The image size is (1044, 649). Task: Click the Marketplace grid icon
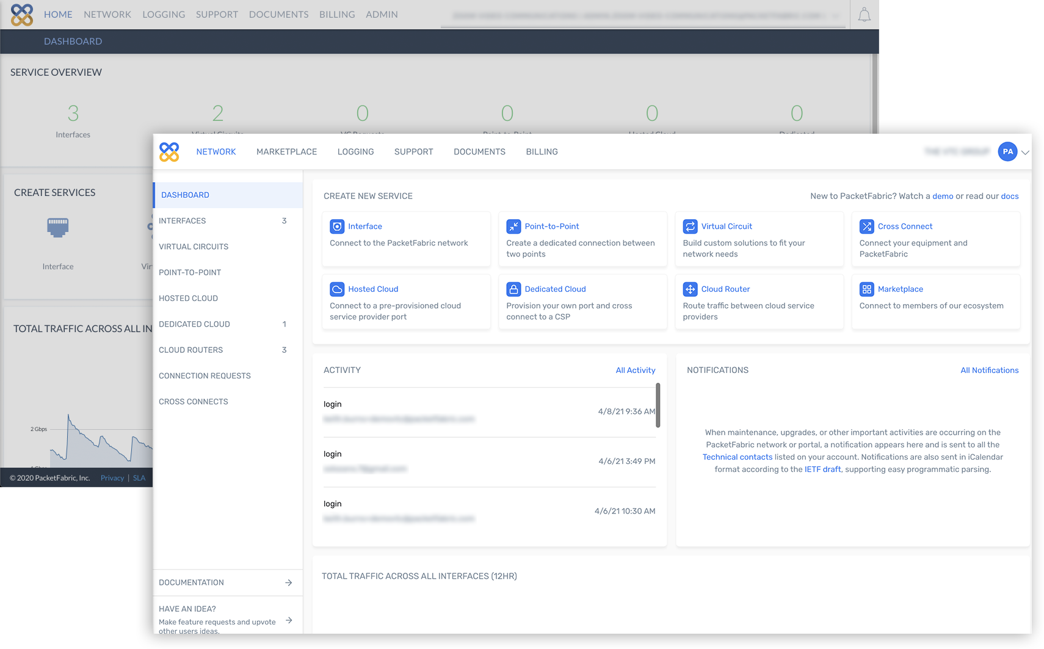click(x=866, y=289)
